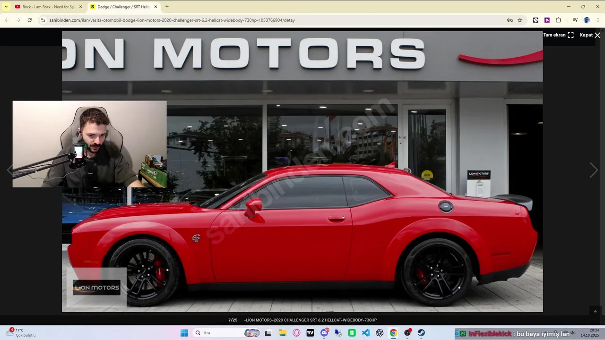This screenshot has width=605, height=340.
Task: Close the Dodge Challenger tab
Action: click(156, 7)
